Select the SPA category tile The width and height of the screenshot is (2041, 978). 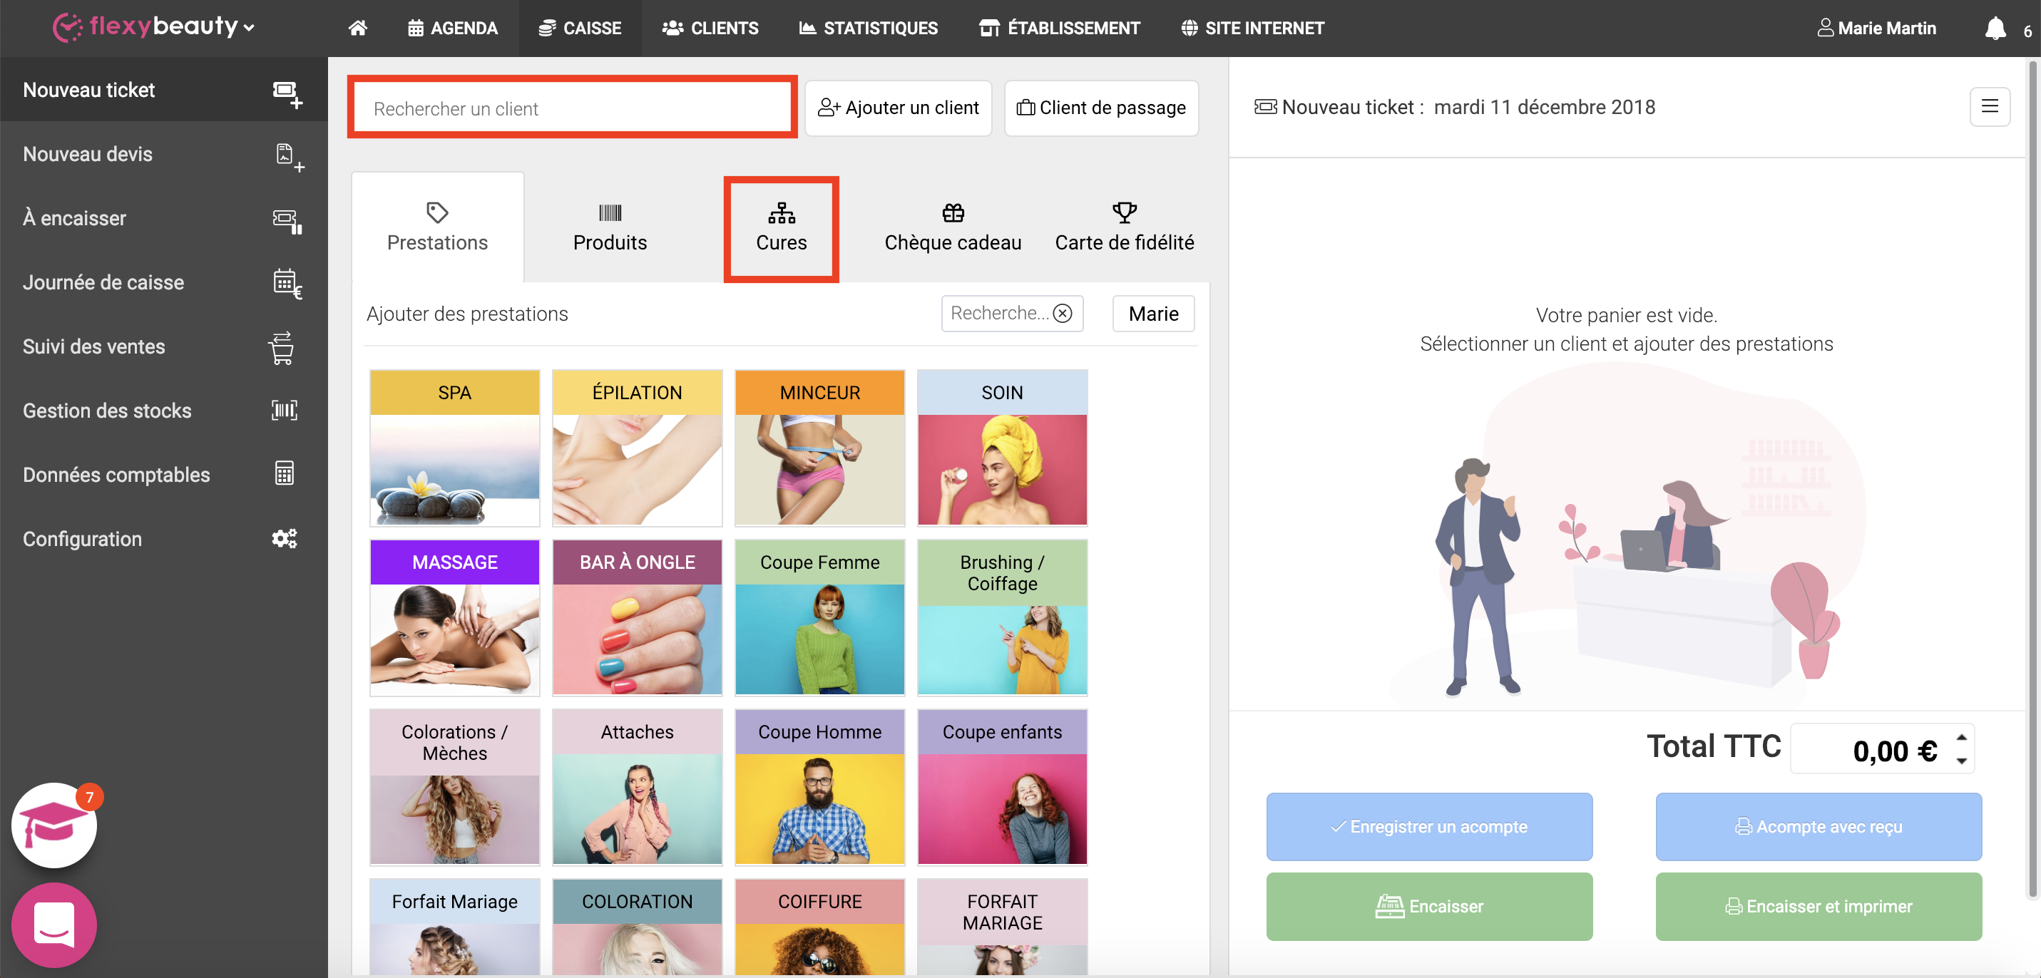click(454, 448)
